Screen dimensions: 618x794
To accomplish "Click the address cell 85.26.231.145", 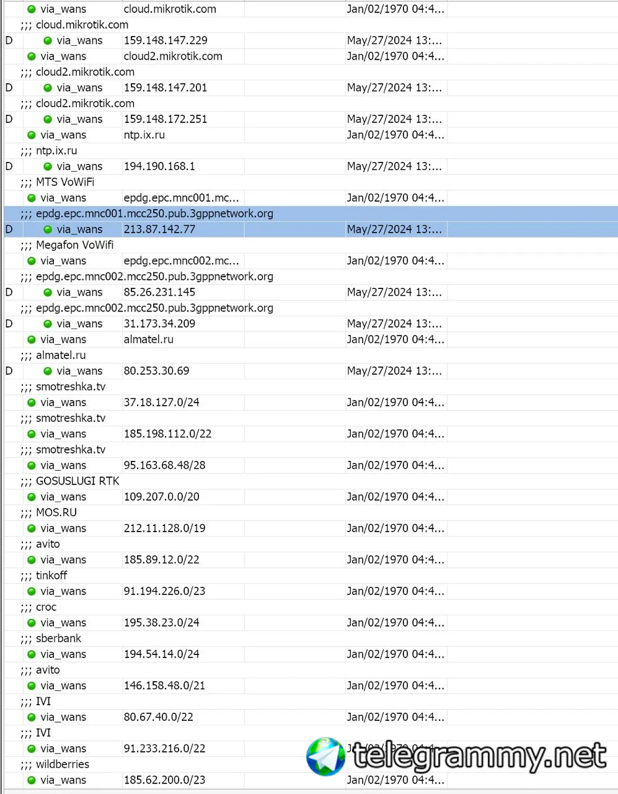I will click(x=159, y=292).
